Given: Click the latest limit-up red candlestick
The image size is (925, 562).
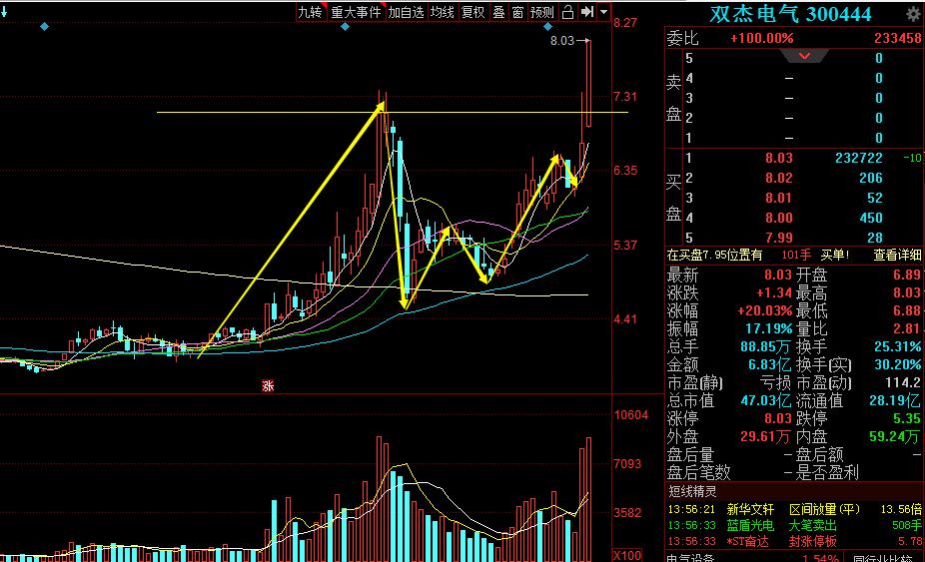Looking at the screenshot, I should 588,83.
